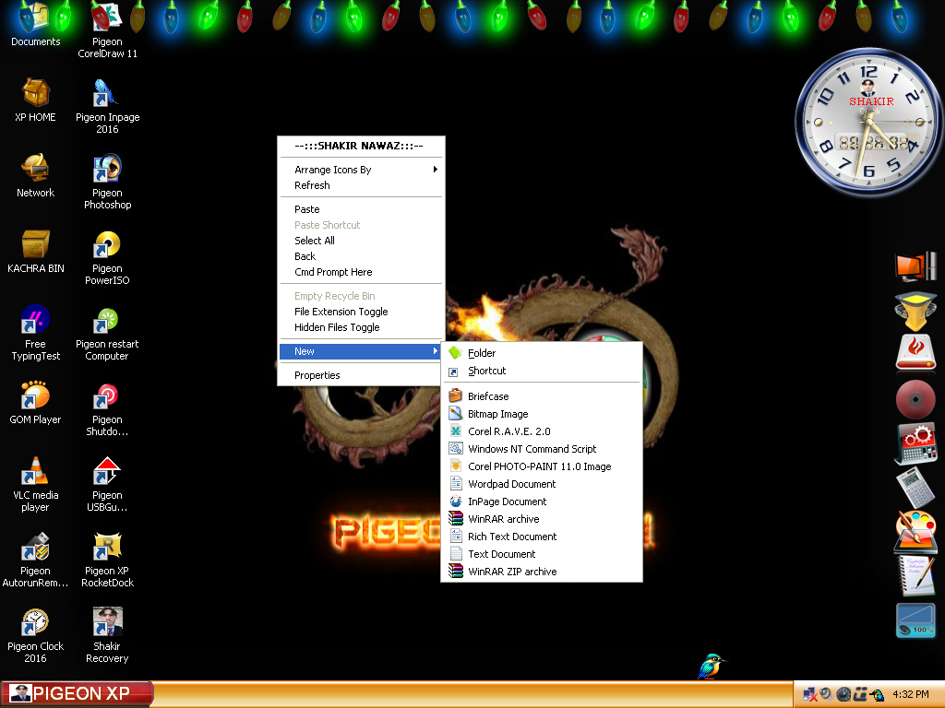Create a Windows NT Command Script
This screenshot has height=708, width=945.
542,449
